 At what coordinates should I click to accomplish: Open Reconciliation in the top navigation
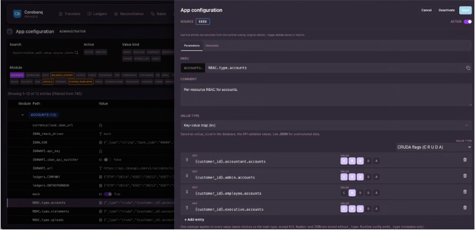pos(129,14)
